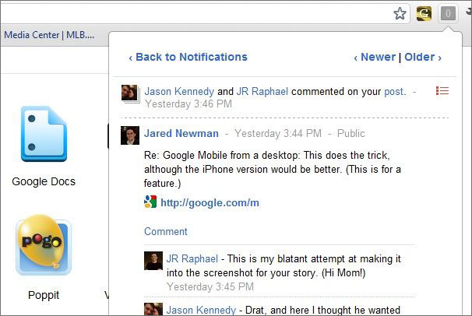The width and height of the screenshot is (472, 316).
Task: Click the 'Yesterday 3:46 PM' notification time
Action: point(188,104)
